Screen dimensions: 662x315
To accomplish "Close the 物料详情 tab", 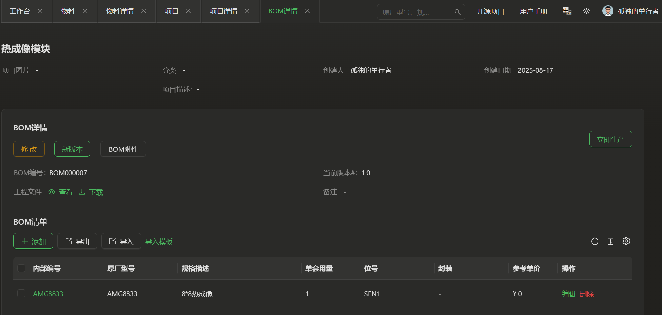I will (x=144, y=11).
